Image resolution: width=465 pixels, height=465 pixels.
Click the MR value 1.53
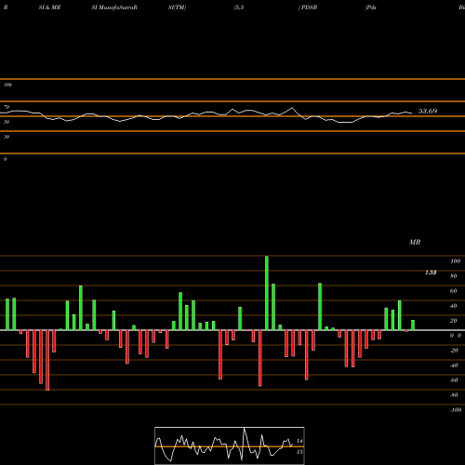point(431,272)
